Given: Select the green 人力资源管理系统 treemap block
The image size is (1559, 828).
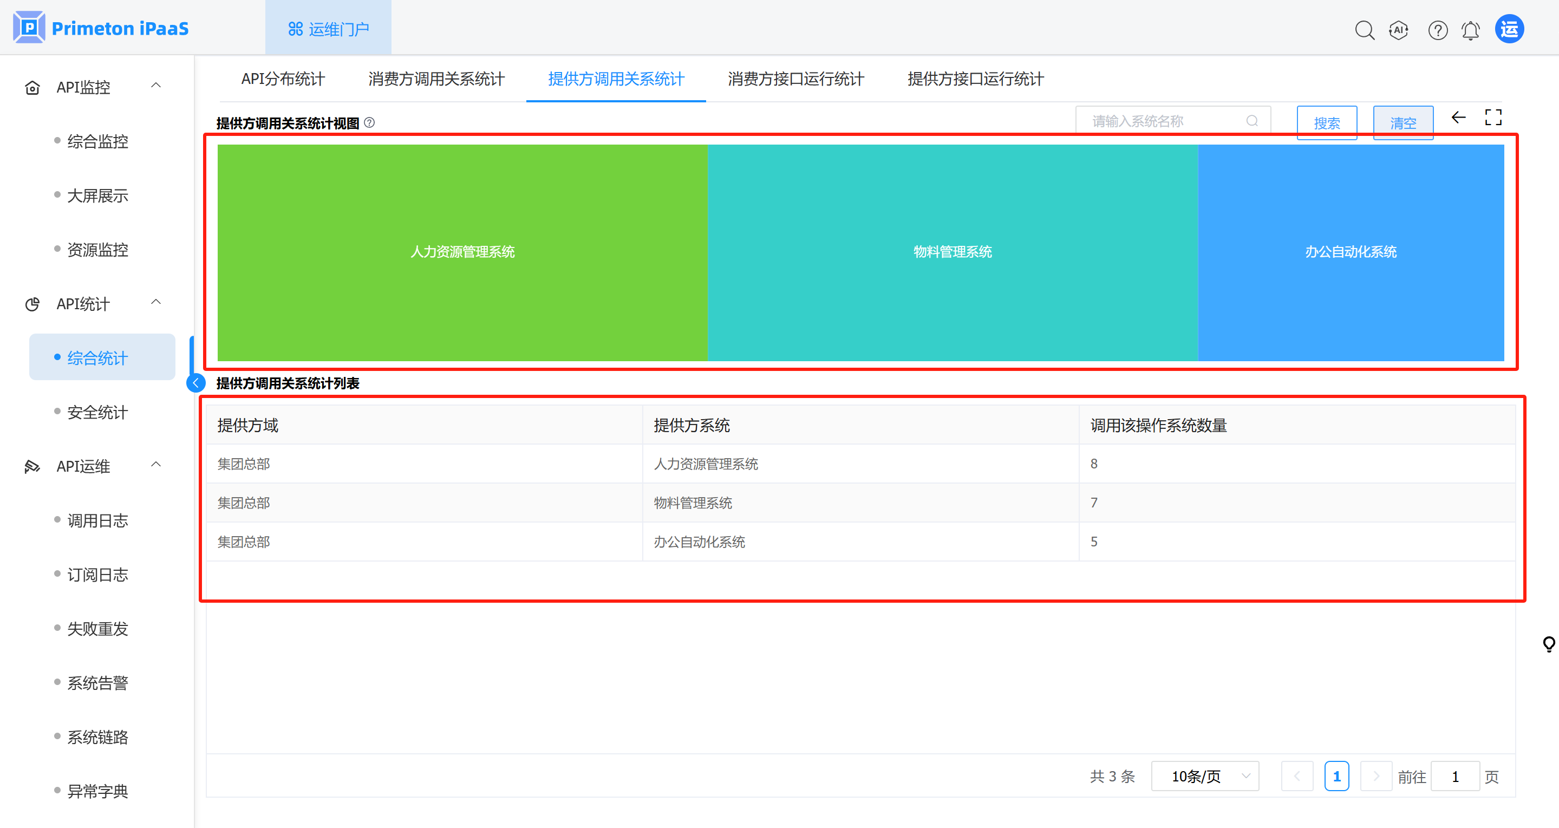Looking at the screenshot, I should click(x=462, y=252).
